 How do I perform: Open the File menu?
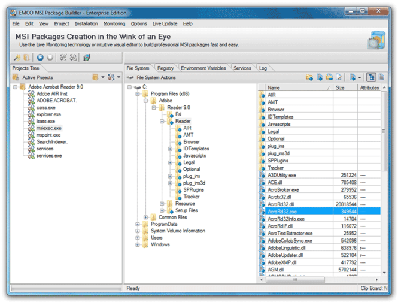(16, 23)
